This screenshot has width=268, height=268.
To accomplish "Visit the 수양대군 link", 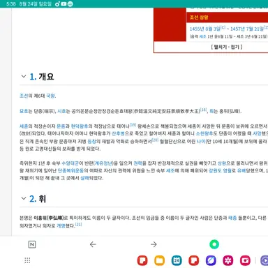I will click(70, 163).
